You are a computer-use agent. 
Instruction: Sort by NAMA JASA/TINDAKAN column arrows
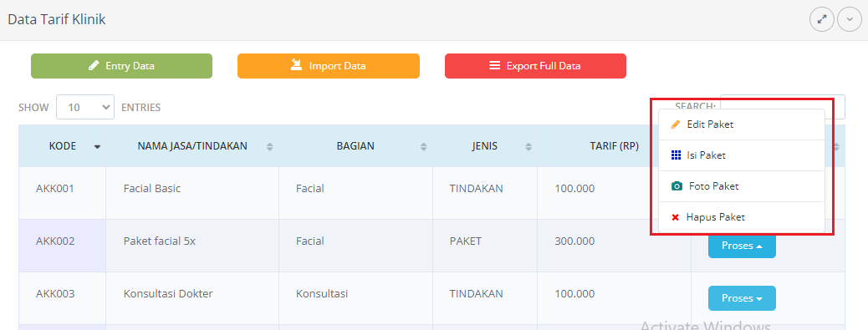[x=269, y=147]
